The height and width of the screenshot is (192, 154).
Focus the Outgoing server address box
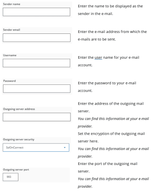tap(37, 117)
